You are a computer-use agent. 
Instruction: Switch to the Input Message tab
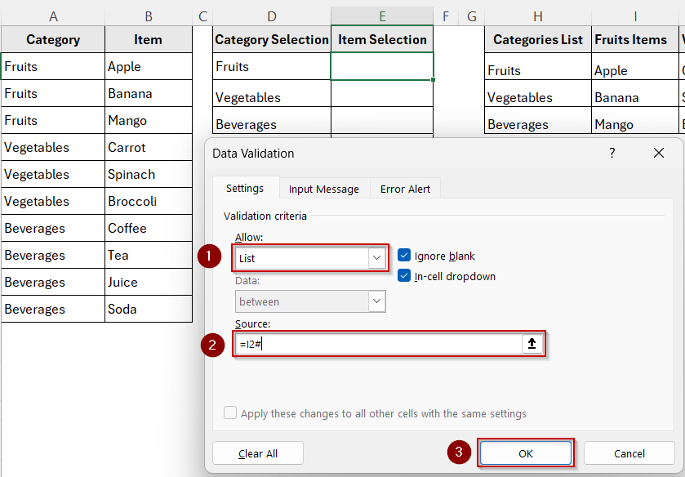tap(324, 189)
